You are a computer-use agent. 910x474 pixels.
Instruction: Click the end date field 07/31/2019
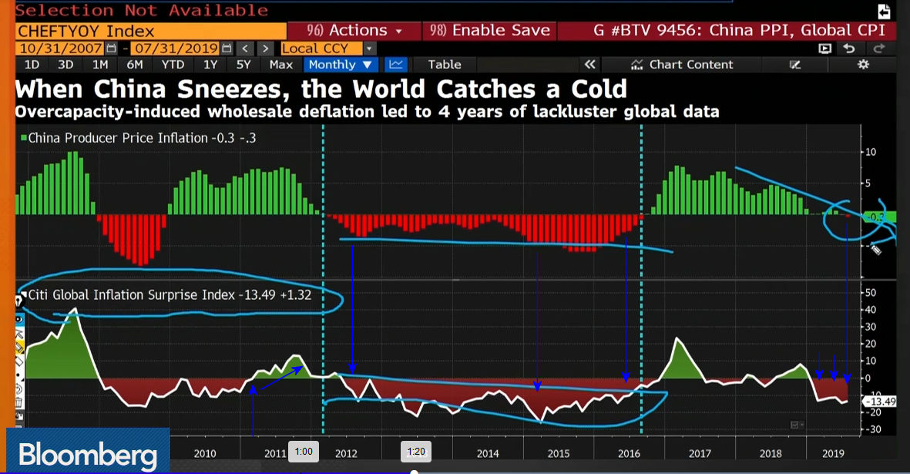(x=176, y=49)
